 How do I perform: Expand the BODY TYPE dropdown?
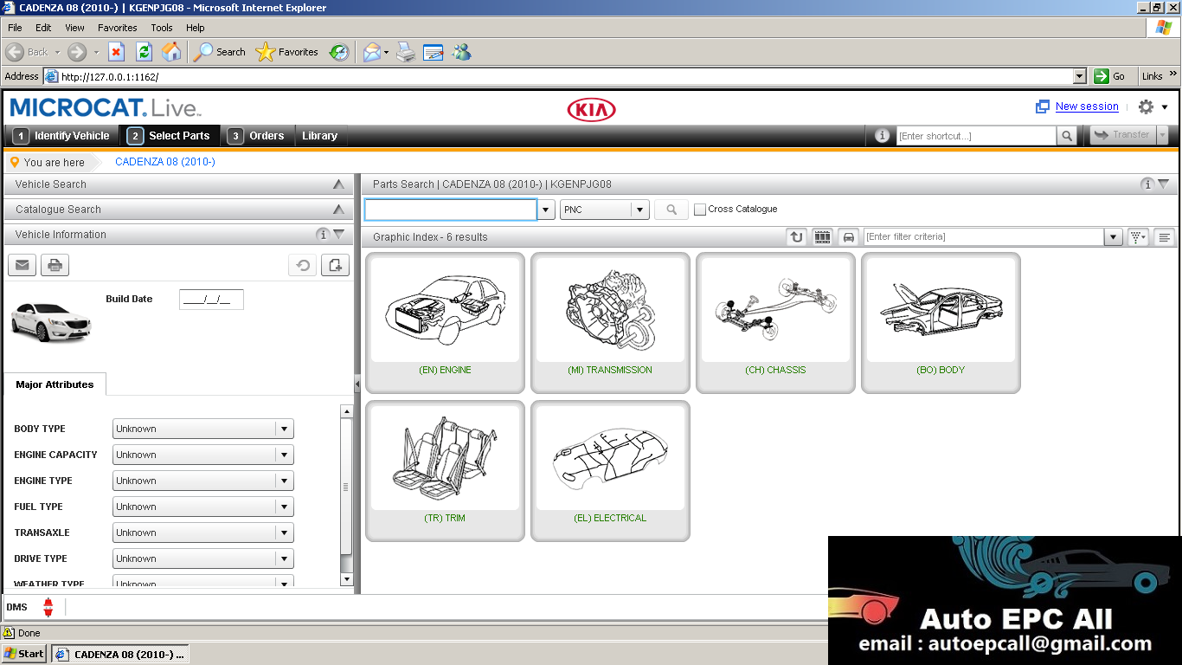click(285, 429)
